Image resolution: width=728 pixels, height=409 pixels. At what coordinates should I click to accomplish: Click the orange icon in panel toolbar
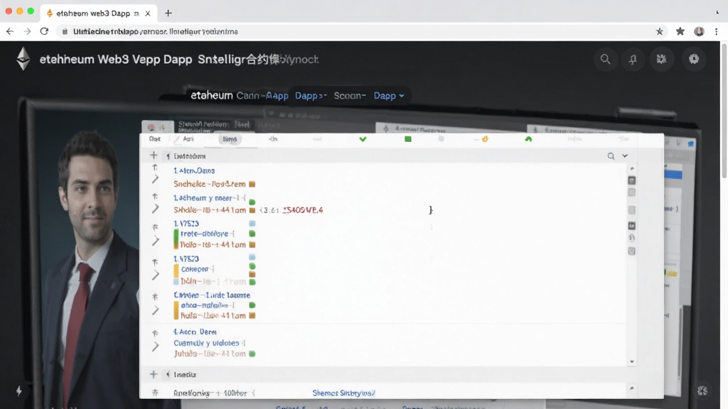click(485, 139)
